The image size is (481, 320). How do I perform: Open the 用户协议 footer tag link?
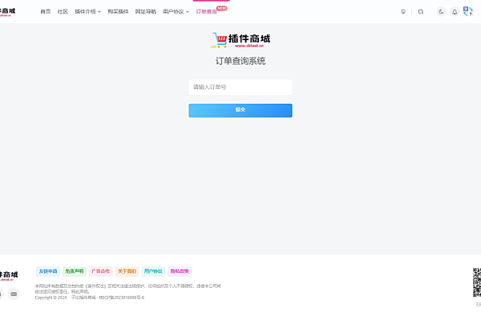pyautogui.click(x=153, y=271)
